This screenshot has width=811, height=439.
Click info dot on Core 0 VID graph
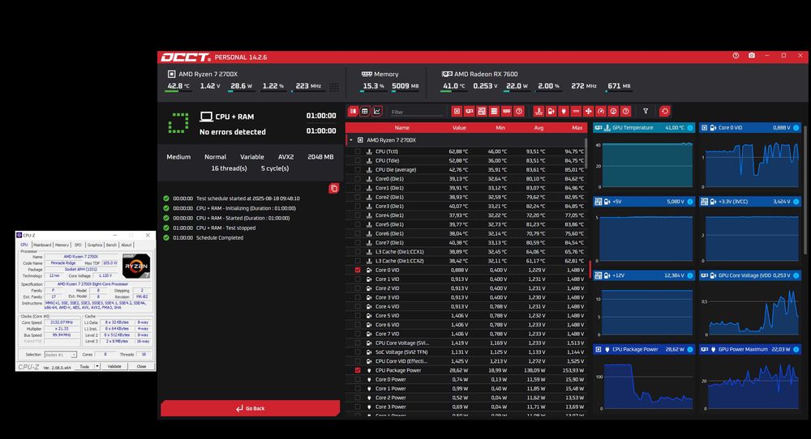click(x=796, y=127)
